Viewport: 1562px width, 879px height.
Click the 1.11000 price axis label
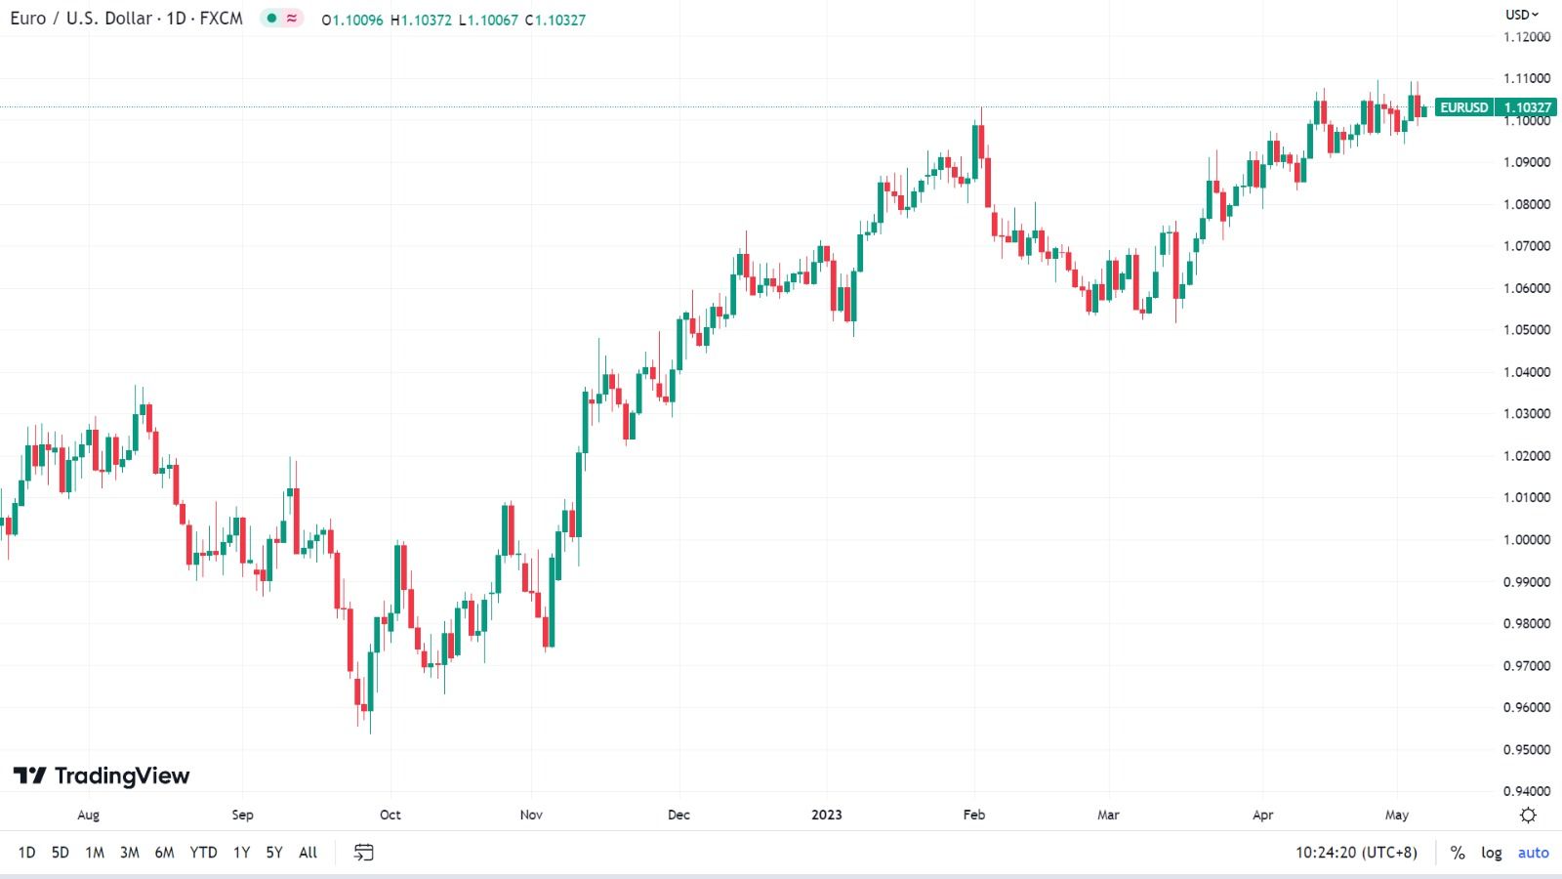pyautogui.click(x=1527, y=78)
